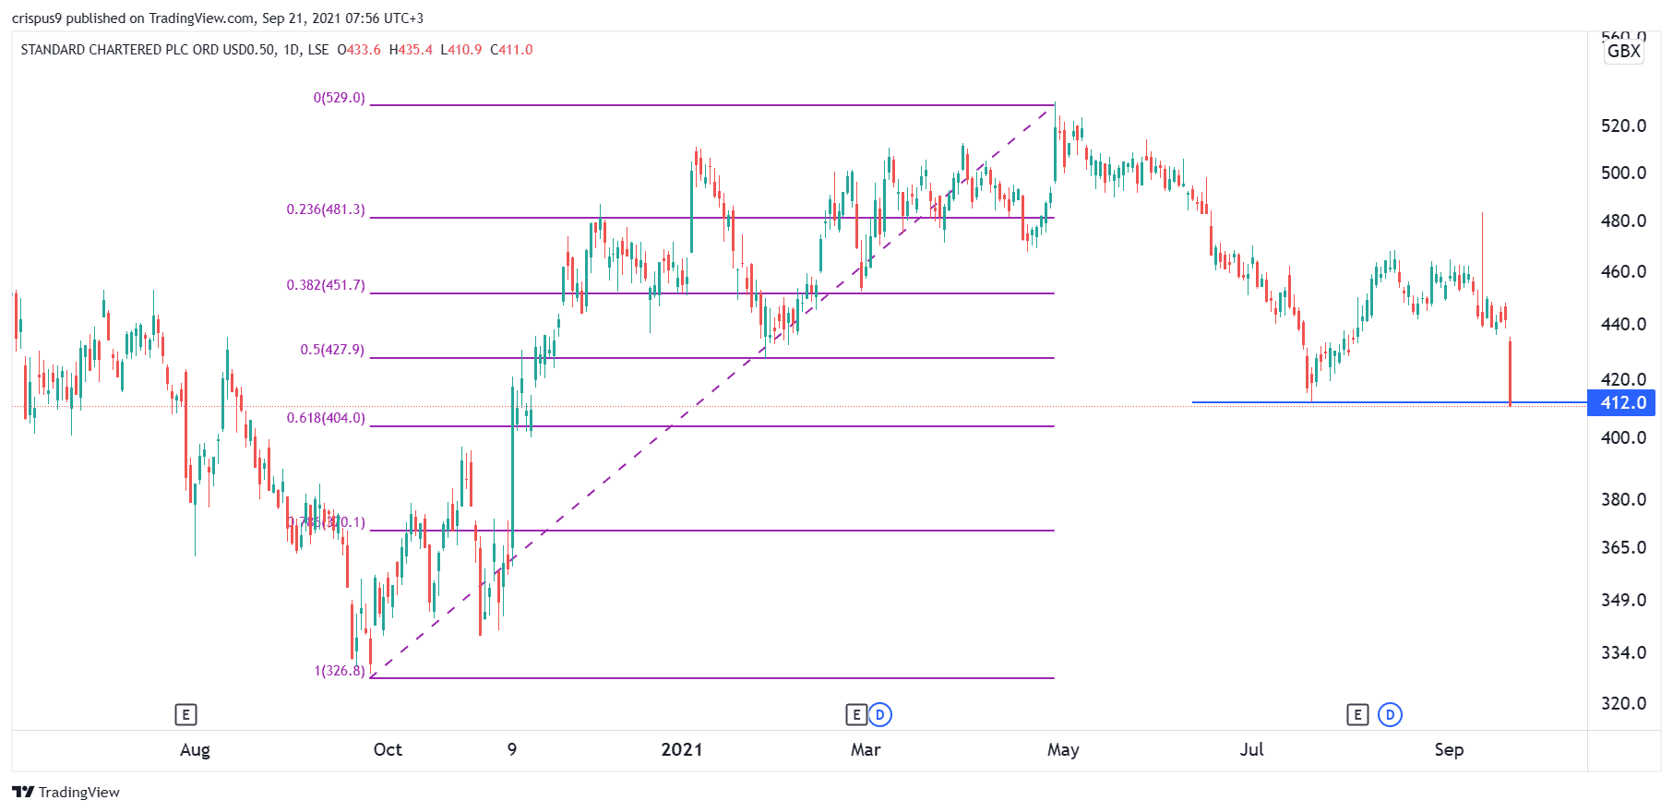Click the Sep label on time axis
This screenshot has width=1673, height=812.
[1449, 749]
